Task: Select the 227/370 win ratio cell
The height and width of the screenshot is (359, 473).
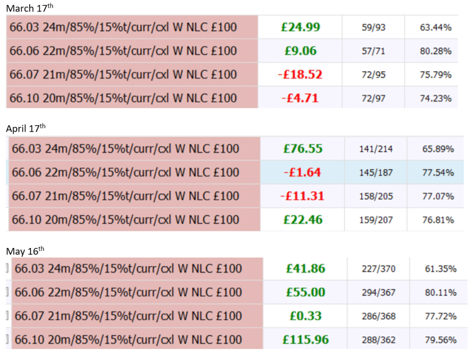Action: pyautogui.click(x=379, y=269)
